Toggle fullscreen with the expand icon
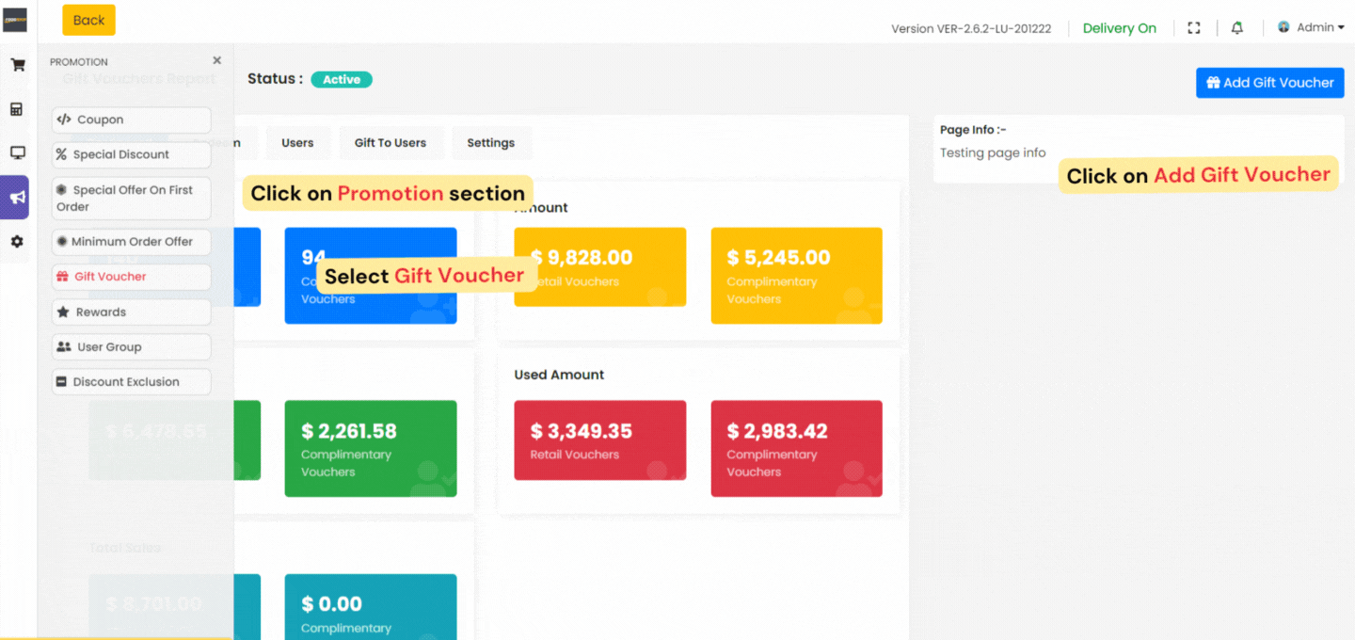The width and height of the screenshot is (1355, 640). point(1194,28)
